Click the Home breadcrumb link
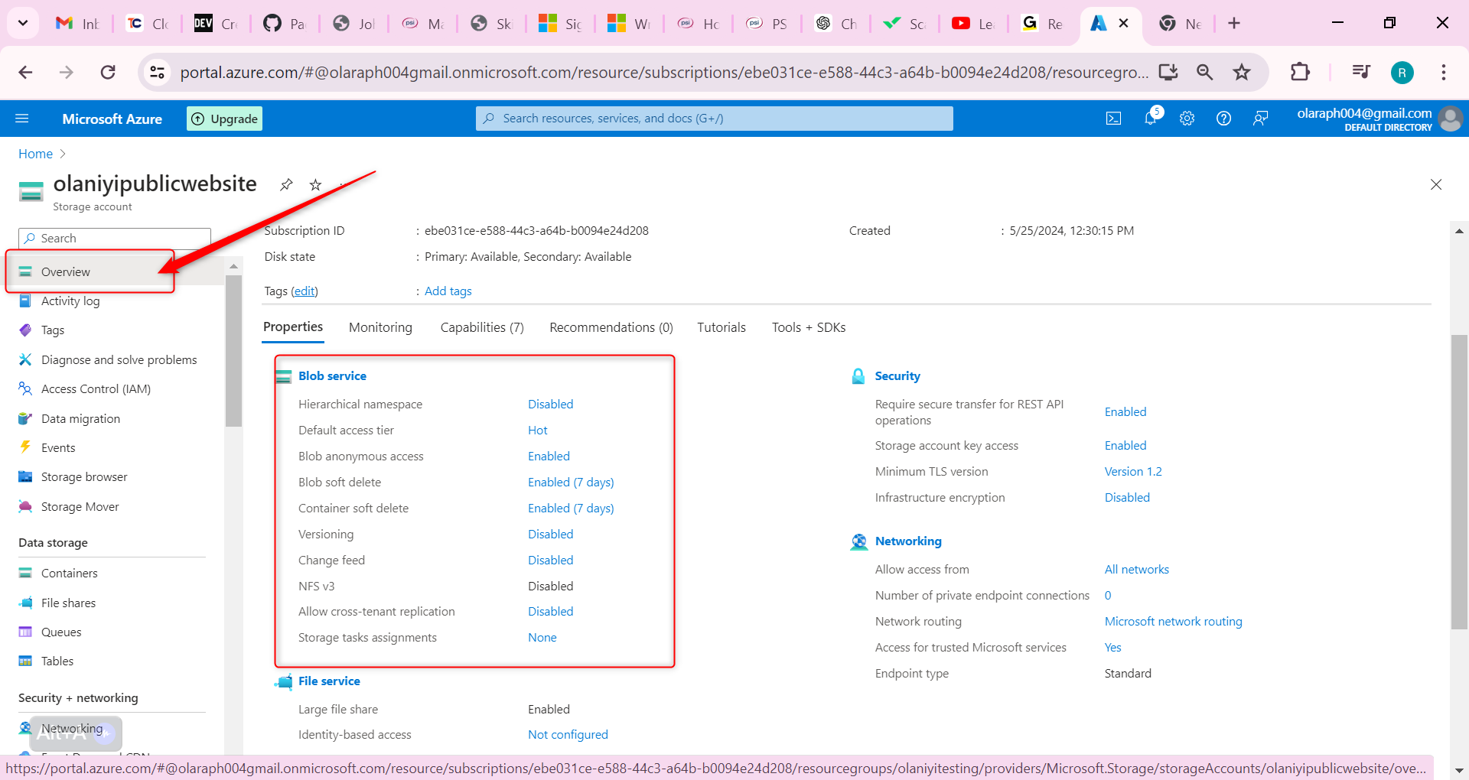 click(x=35, y=154)
